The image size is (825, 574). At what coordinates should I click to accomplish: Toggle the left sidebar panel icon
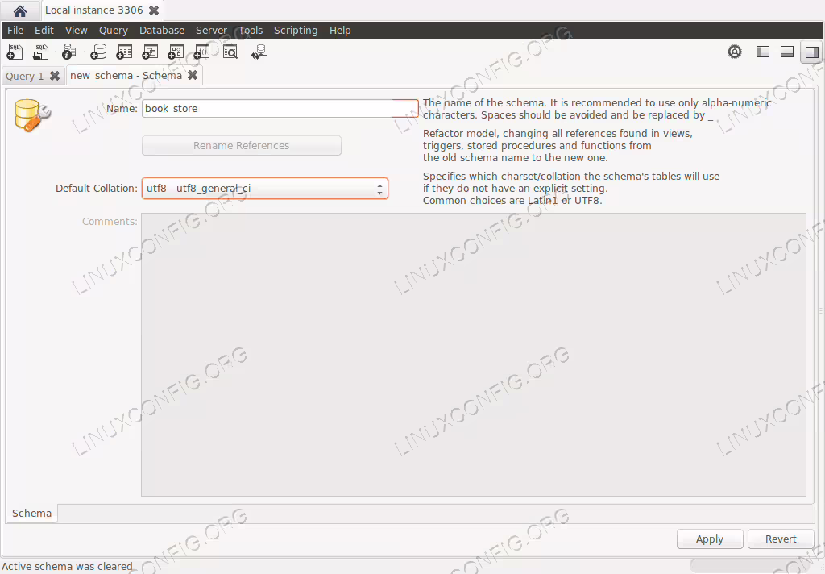762,52
